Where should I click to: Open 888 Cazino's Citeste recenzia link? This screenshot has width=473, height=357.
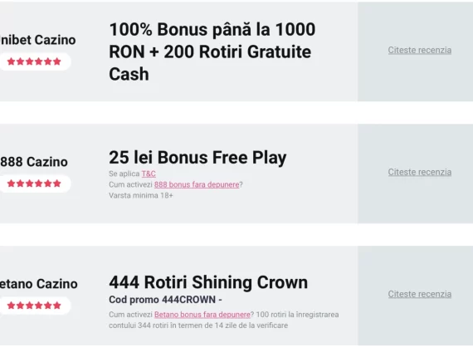420,172
